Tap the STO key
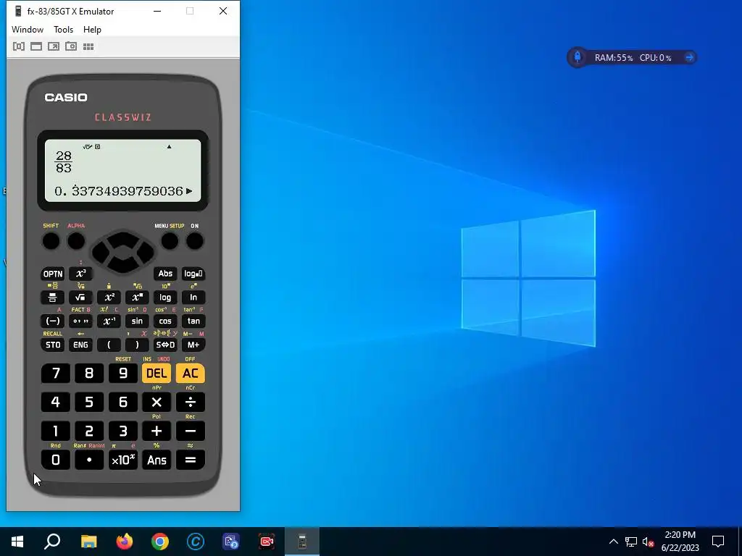This screenshot has height=556, width=742. tap(52, 345)
